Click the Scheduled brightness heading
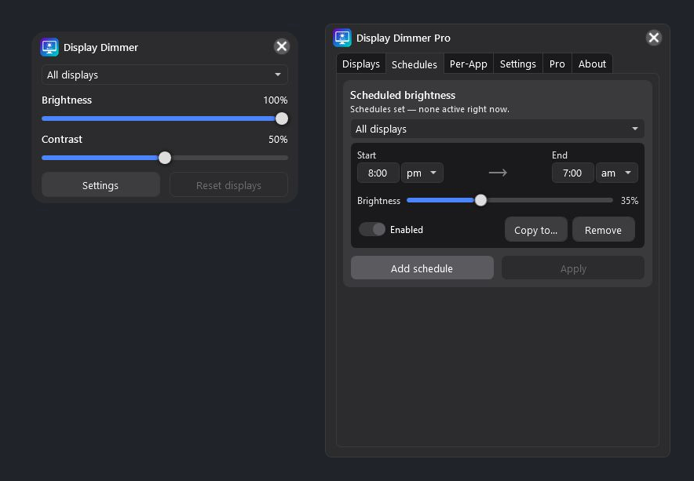The width and height of the screenshot is (694, 481). pos(403,95)
